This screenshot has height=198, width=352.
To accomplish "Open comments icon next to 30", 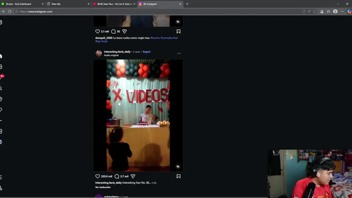I will [113, 31].
